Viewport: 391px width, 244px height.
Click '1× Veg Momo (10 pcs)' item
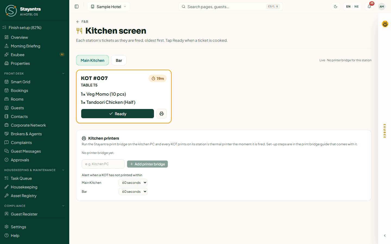pyautogui.click(x=103, y=94)
